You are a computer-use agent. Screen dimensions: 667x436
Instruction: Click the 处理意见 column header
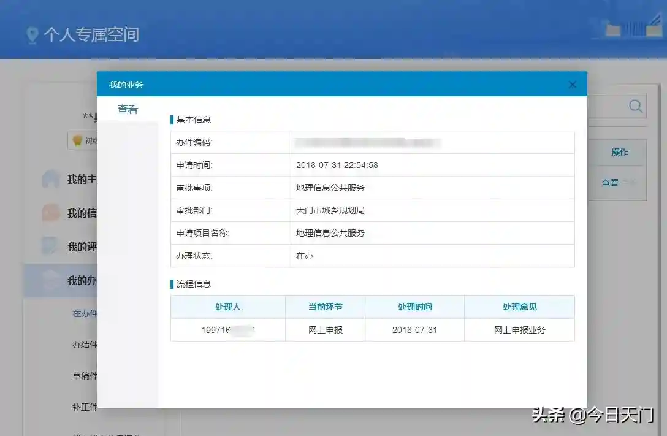(519, 307)
